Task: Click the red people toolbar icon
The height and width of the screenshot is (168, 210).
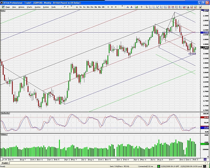Action: click(x=131, y=7)
